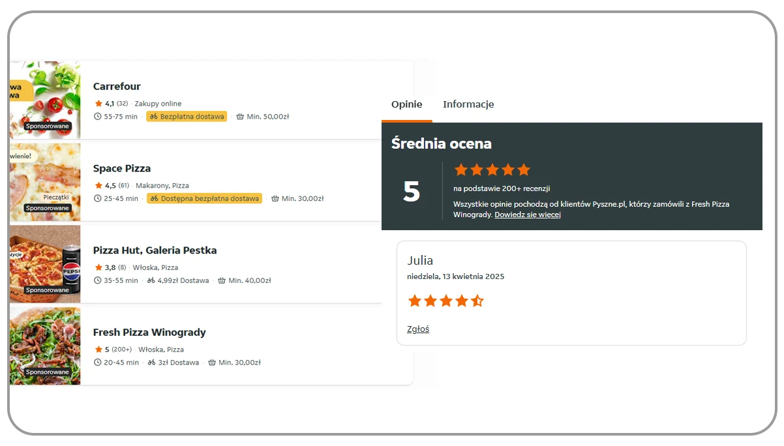Click the basket icon beside Fresh Pizza Min. 30,00zł
The image size is (784, 446).
[x=212, y=363]
